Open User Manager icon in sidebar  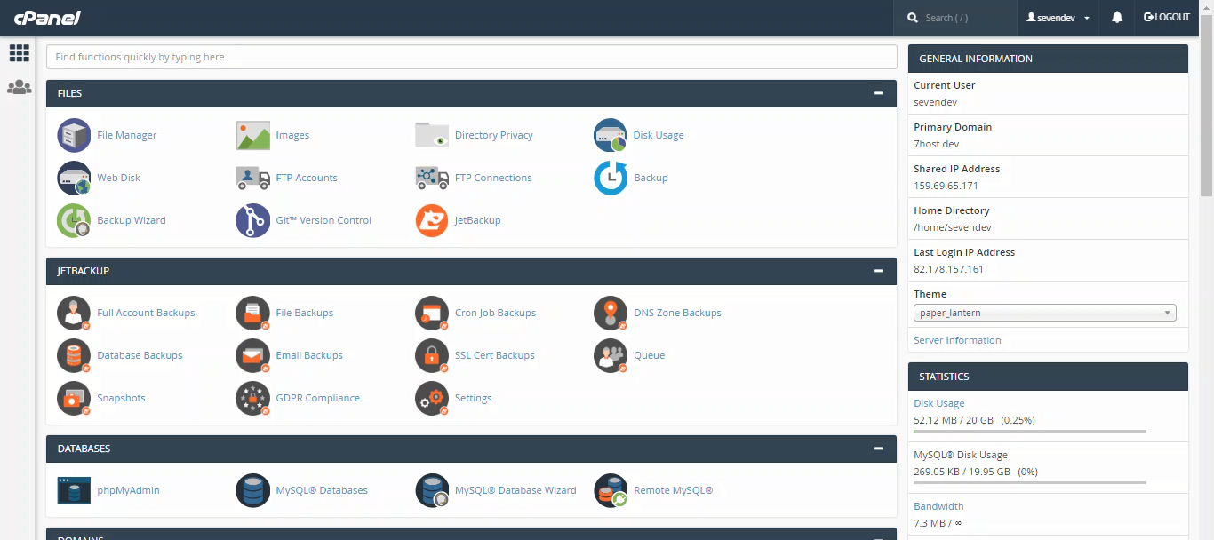coord(19,88)
